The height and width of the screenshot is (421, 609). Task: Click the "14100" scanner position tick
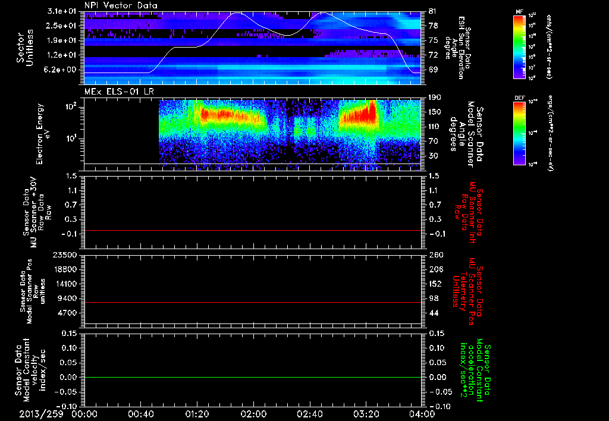[64, 284]
